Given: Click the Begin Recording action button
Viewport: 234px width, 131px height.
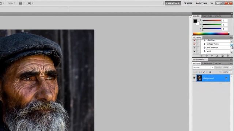Looking at the screenshot, I should pos(207,56).
